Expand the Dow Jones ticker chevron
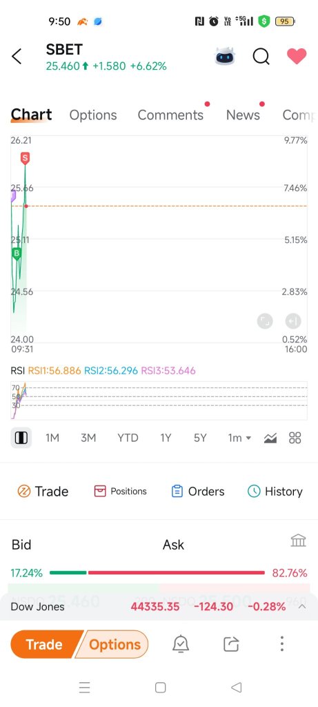Image resolution: width=318 pixels, height=707 pixels. point(302,606)
